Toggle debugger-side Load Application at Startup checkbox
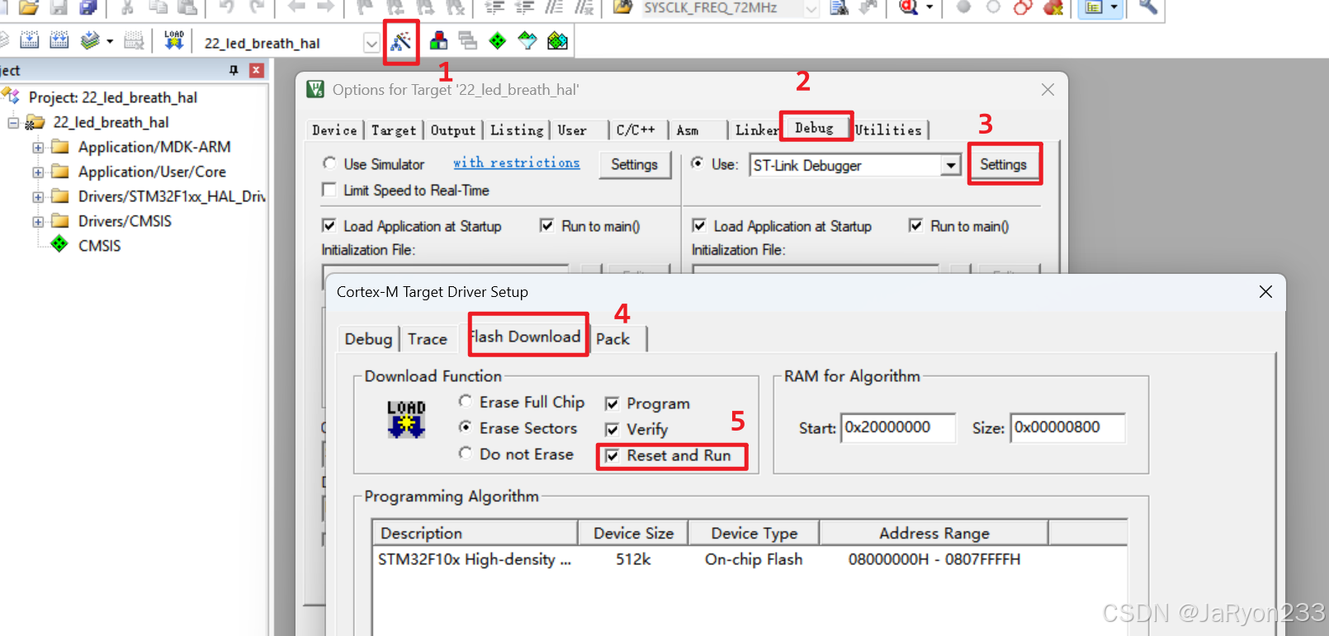1329x636 pixels. [x=699, y=225]
